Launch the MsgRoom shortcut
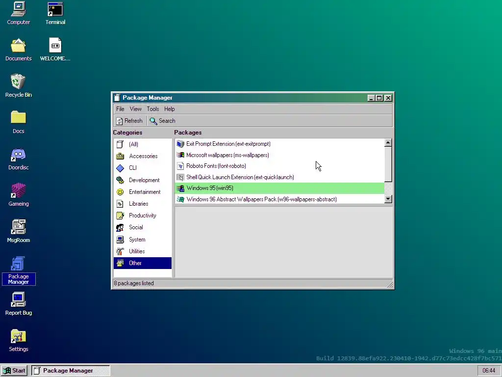This screenshot has width=502, height=377. 18,231
